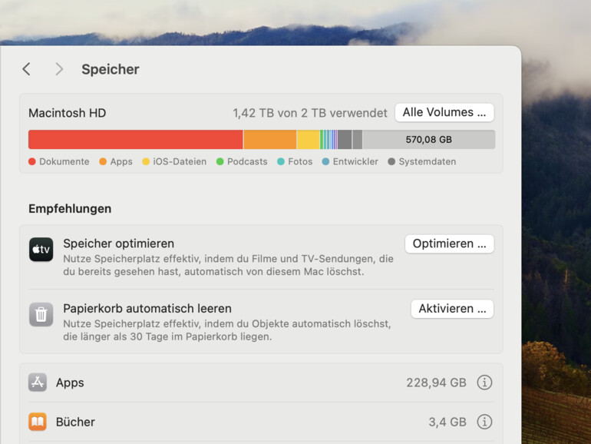Click the Macintosh HD volume name

pyautogui.click(x=68, y=113)
